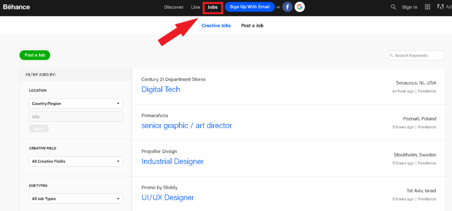Go to the Live section

pos(196,7)
